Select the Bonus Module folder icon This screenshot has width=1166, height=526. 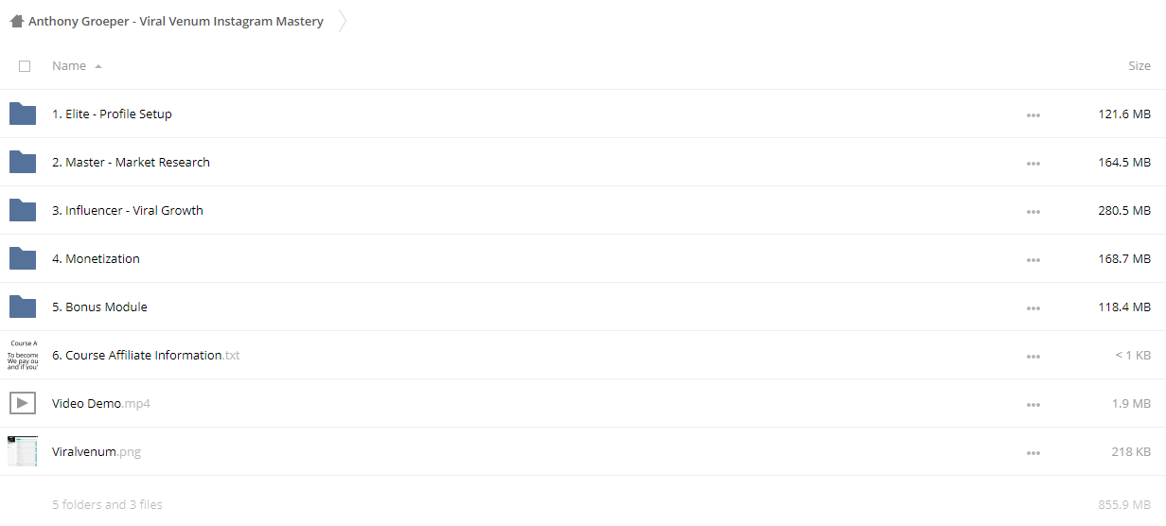pyautogui.click(x=23, y=307)
